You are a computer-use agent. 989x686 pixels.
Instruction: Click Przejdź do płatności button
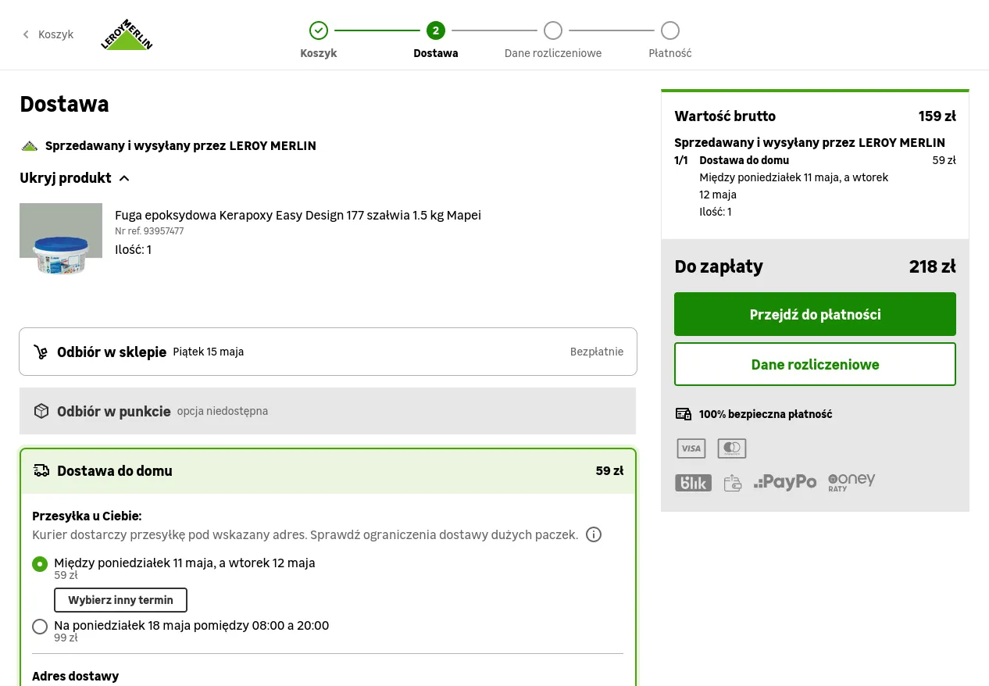tap(815, 314)
